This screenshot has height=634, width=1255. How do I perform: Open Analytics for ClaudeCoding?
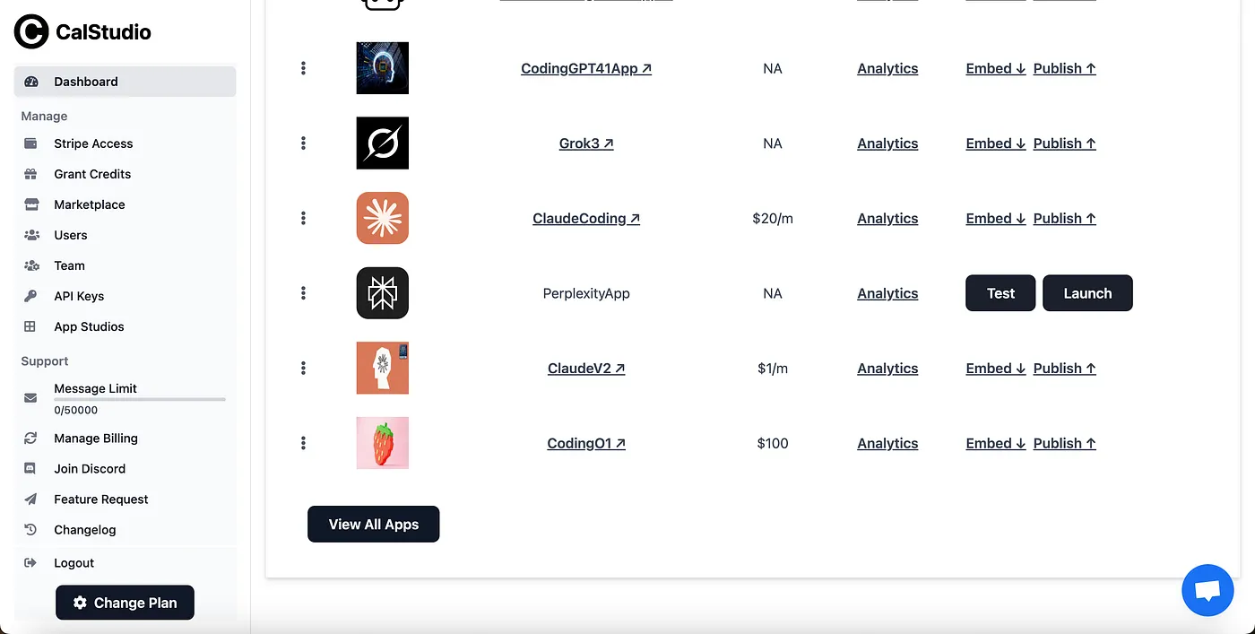coord(887,218)
